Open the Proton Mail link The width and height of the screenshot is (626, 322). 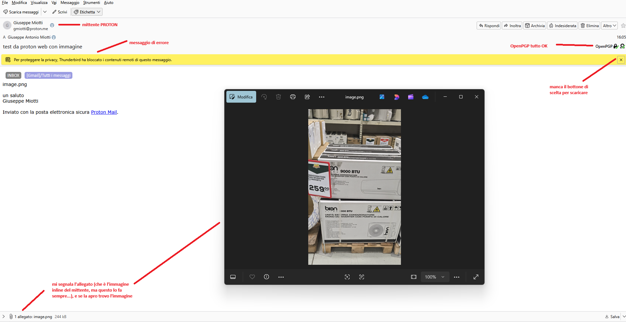tap(104, 112)
